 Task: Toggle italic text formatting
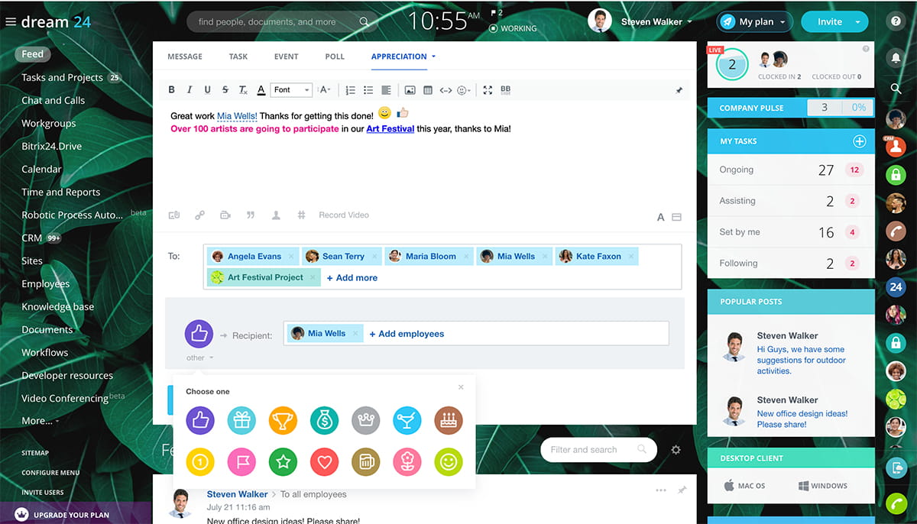pos(190,90)
